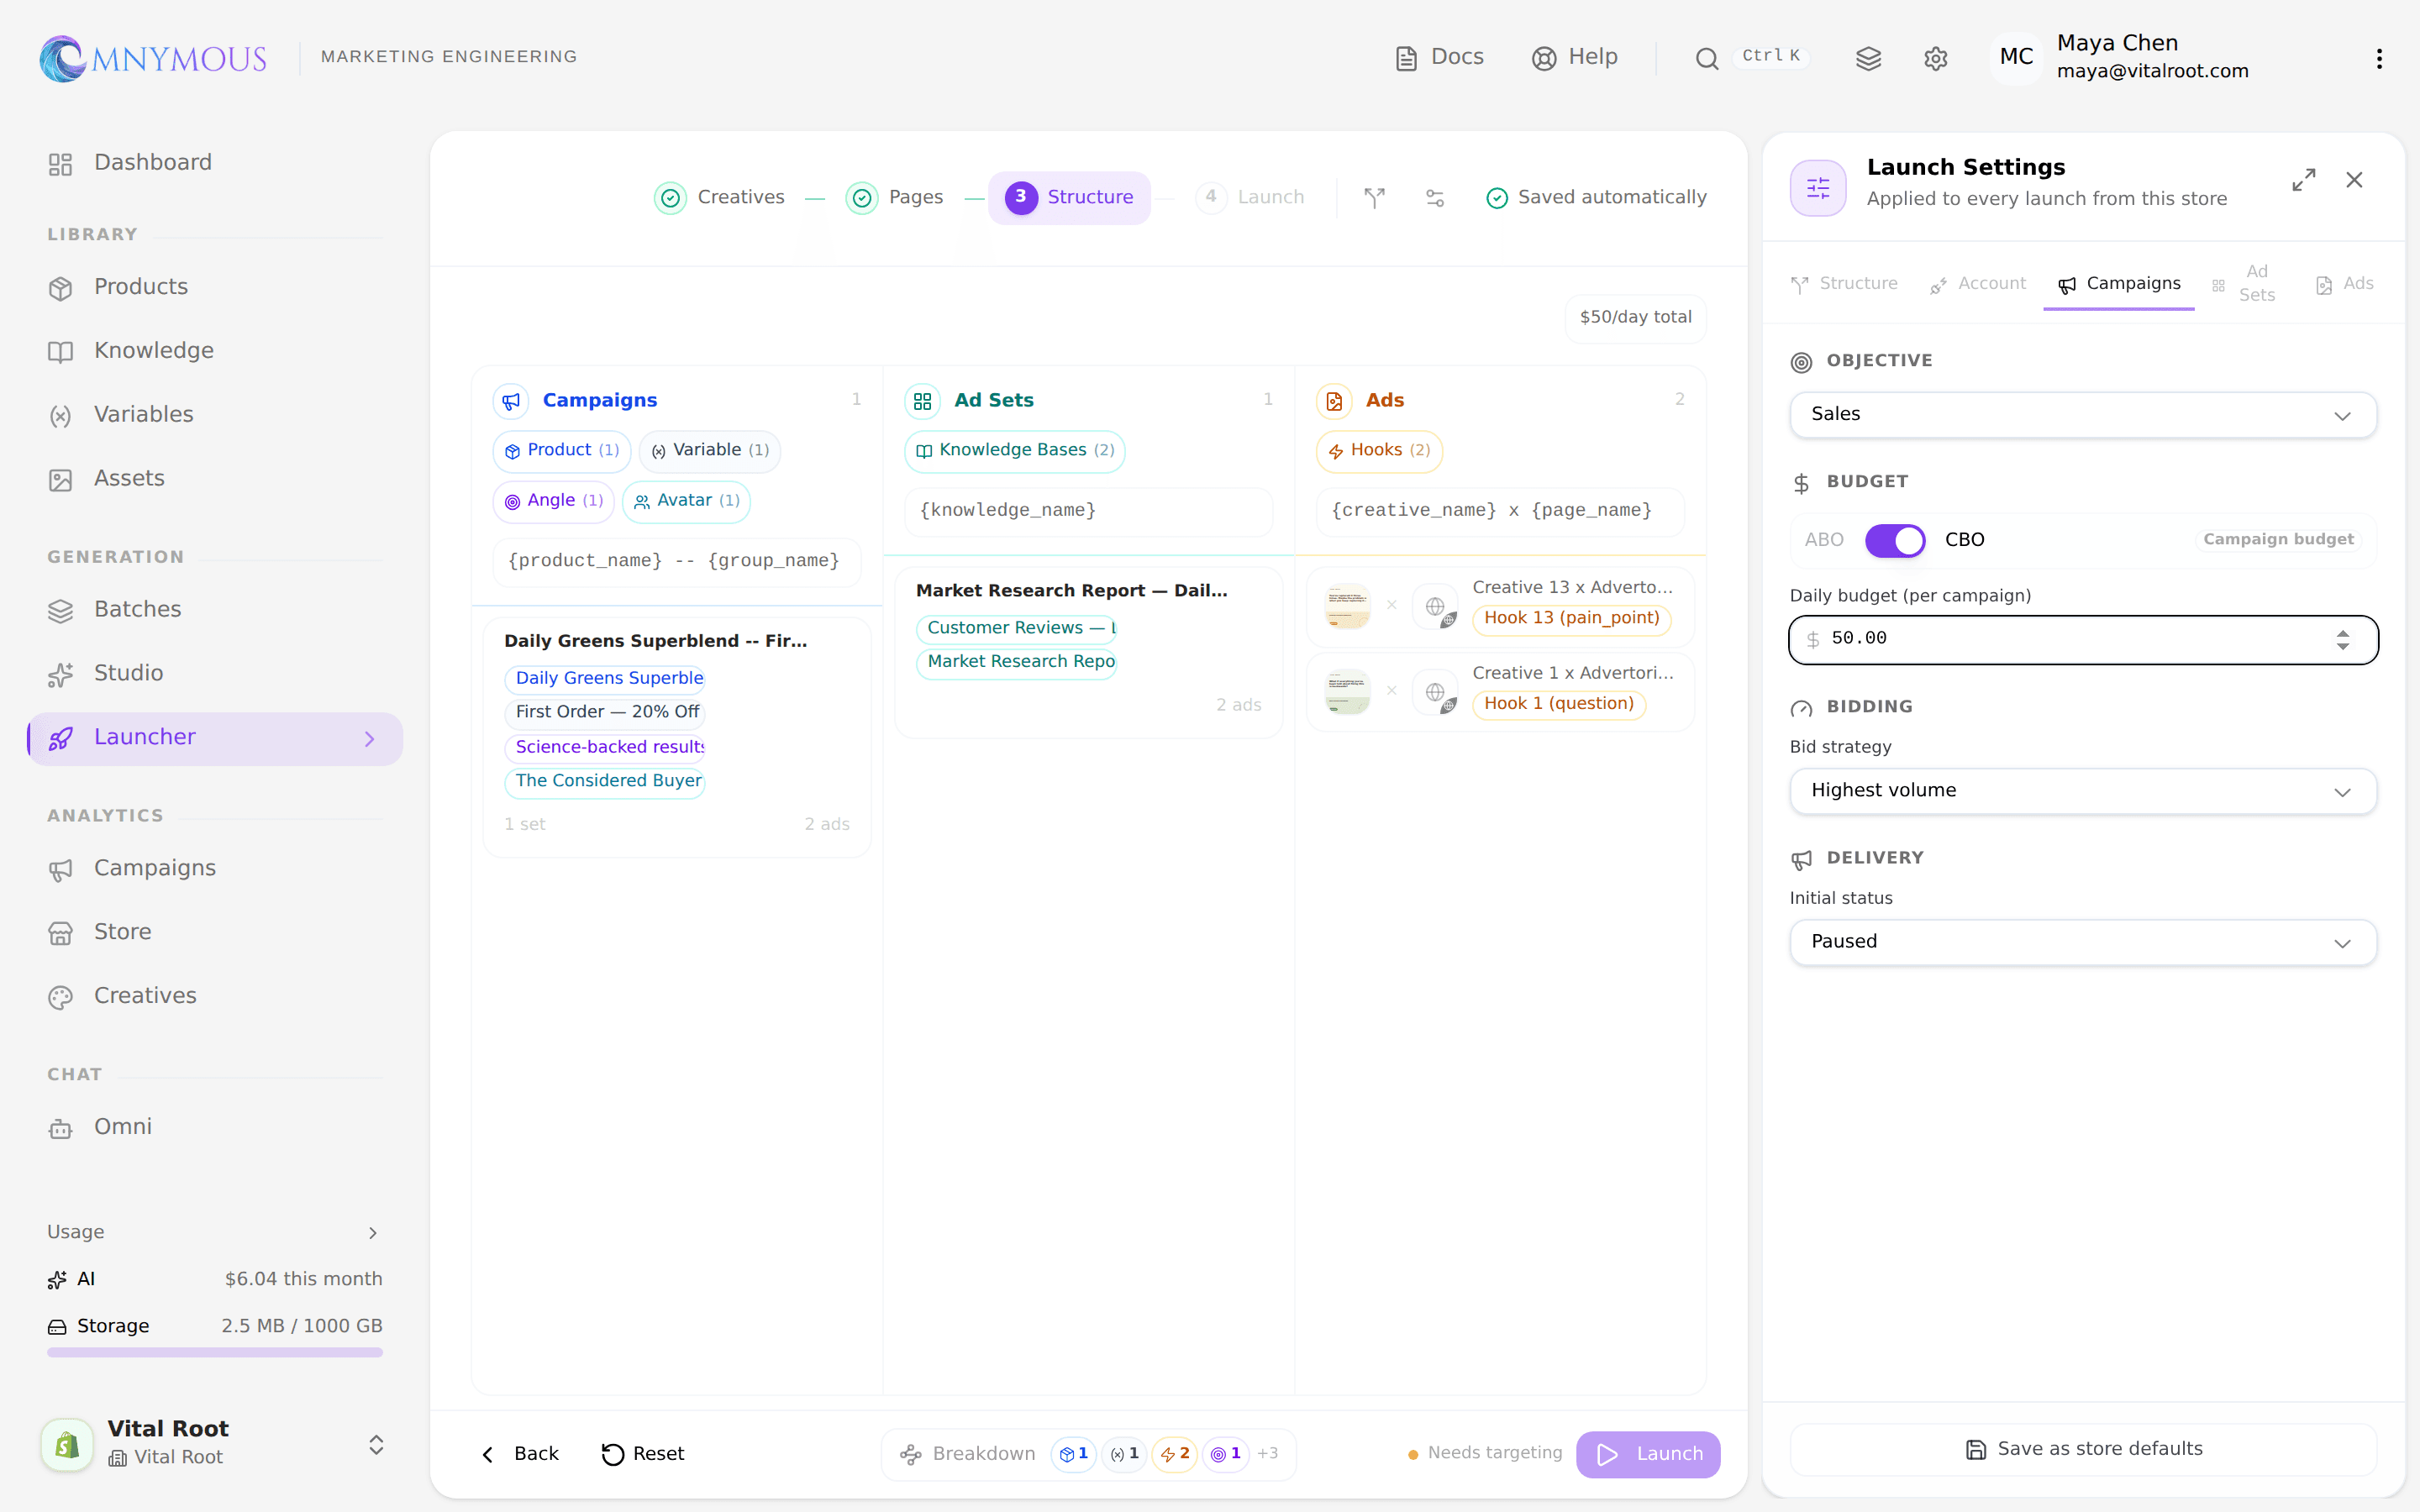The image size is (2420, 1512).
Task: Click the $50/day total badge
Action: click(1635, 318)
